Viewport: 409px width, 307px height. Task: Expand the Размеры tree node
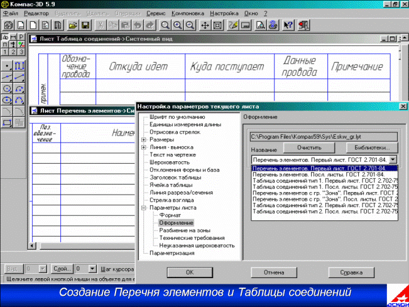tap(144, 139)
